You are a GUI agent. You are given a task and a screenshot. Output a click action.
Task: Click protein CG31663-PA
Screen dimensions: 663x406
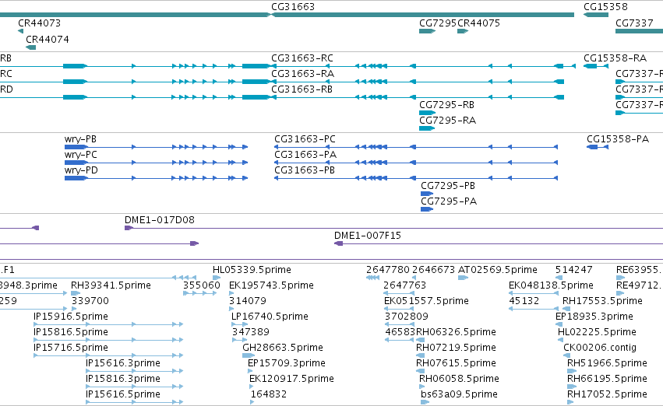305,155
